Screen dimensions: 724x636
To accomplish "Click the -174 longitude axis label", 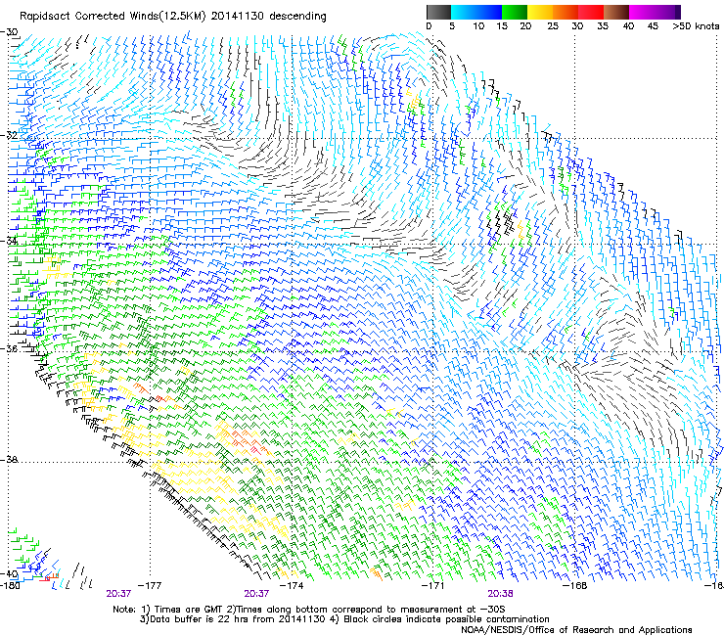I will tap(293, 586).
